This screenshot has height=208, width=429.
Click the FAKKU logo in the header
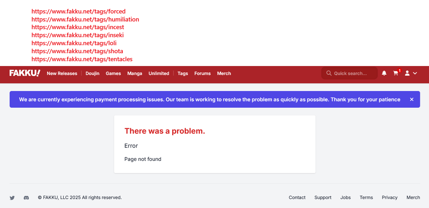tap(25, 73)
